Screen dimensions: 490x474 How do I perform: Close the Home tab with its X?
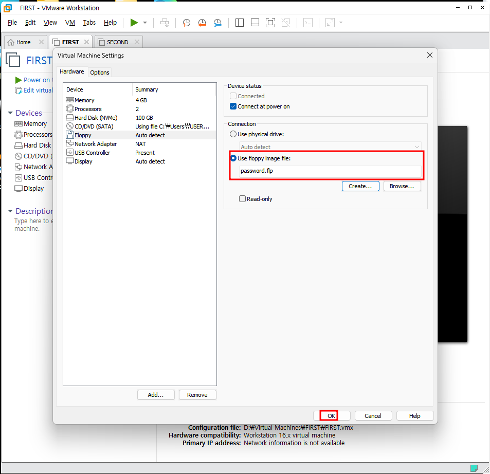pyautogui.click(x=41, y=42)
